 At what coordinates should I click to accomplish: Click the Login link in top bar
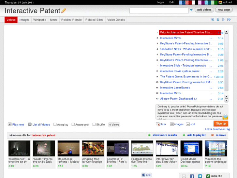pos(160,2)
